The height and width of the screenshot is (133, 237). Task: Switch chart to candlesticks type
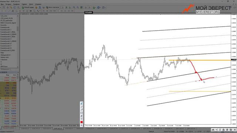(x=66, y=7)
